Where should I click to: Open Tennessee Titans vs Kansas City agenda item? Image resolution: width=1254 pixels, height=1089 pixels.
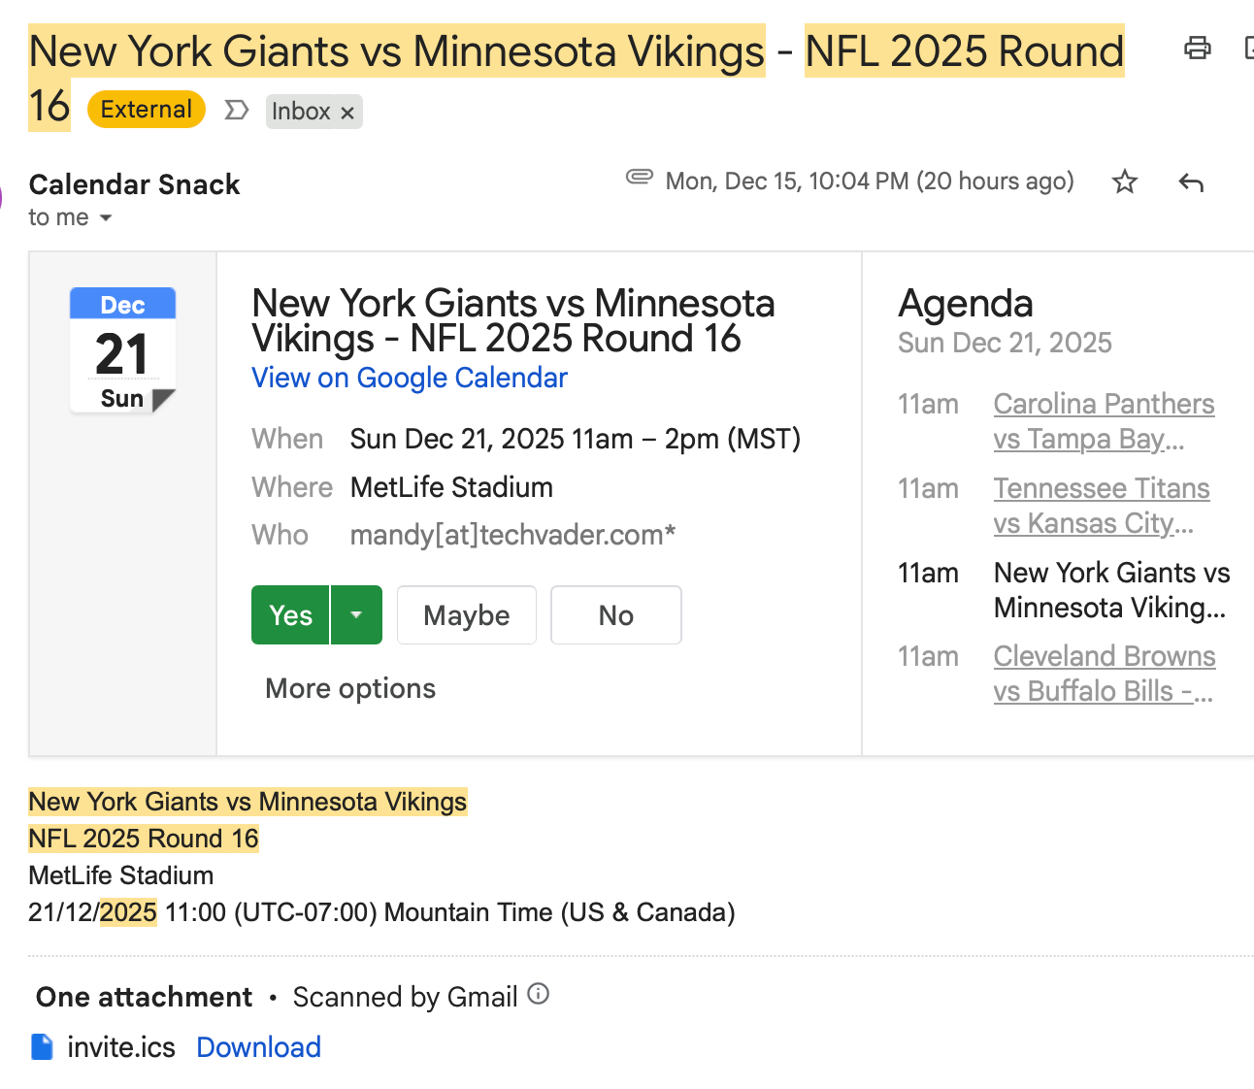click(x=1102, y=506)
